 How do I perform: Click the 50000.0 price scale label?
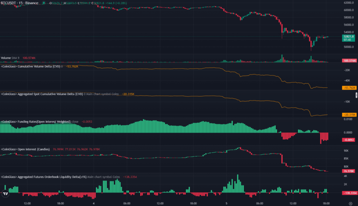349,47
